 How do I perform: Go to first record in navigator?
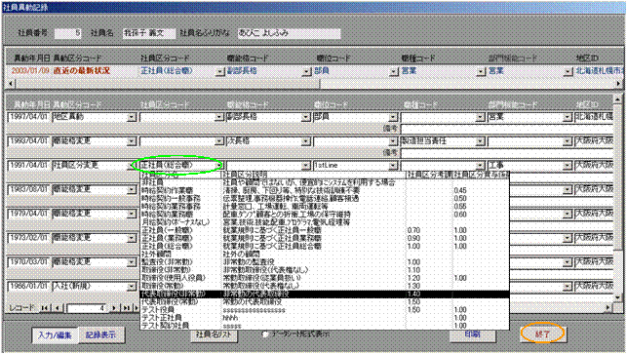[x=45, y=308]
